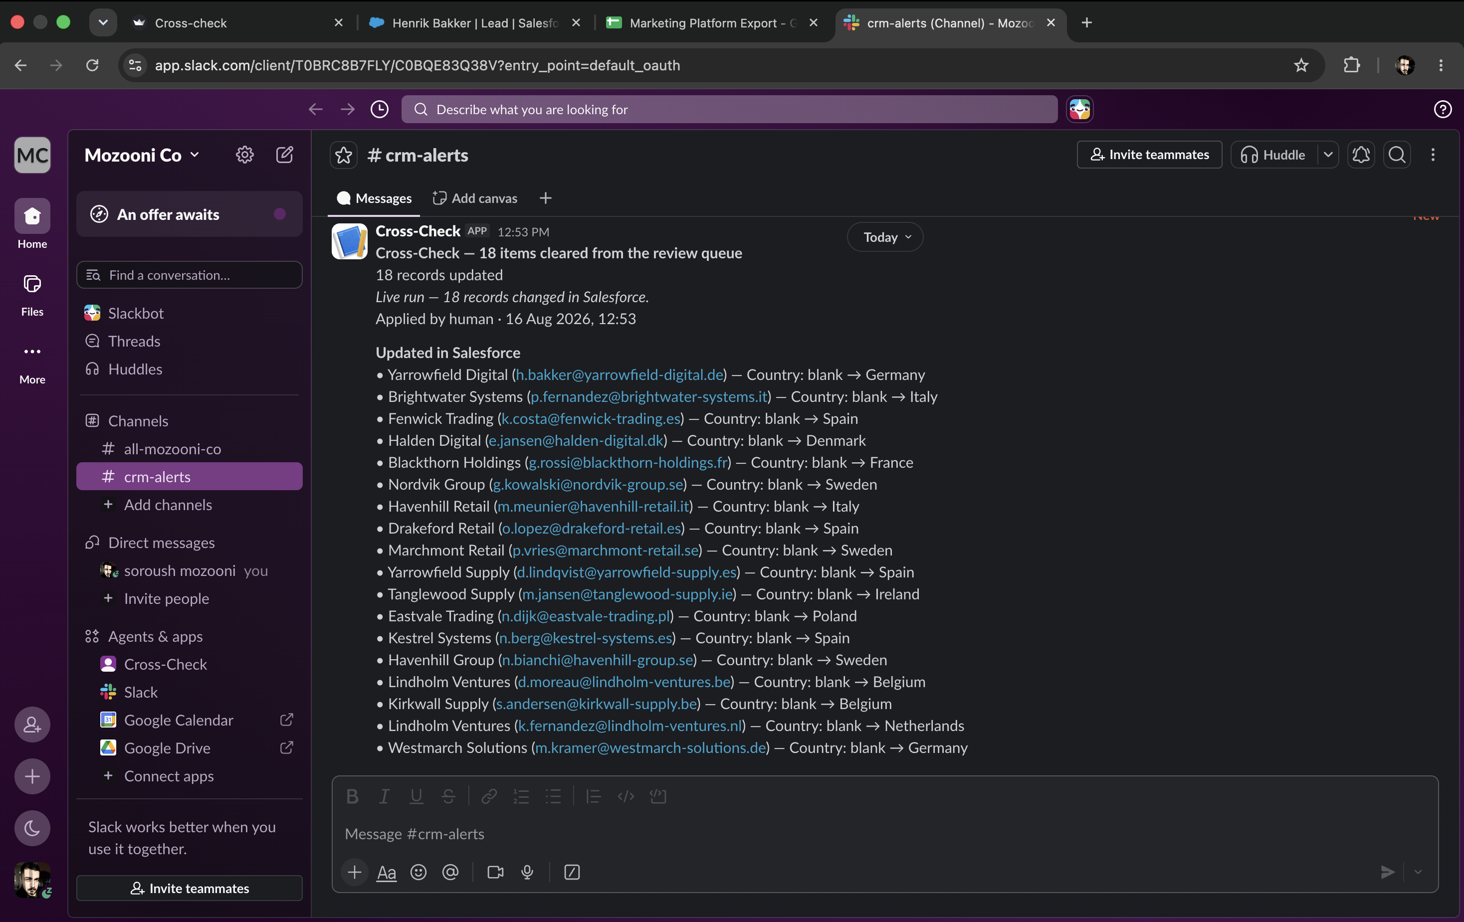Insert ordered list in composer
1464x922 pixels.
[521, 796]
